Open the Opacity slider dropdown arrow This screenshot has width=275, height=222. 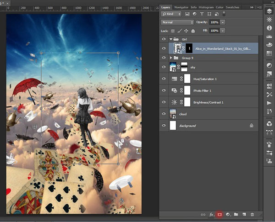coord(223,22)
